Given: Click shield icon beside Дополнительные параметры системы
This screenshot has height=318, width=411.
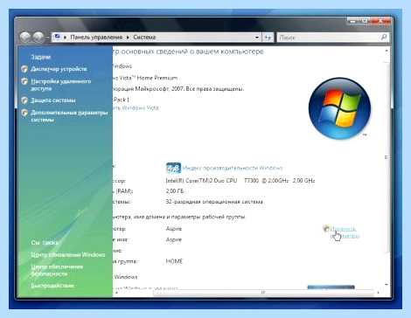Looking at the screenshot, I should pos(24,113).
